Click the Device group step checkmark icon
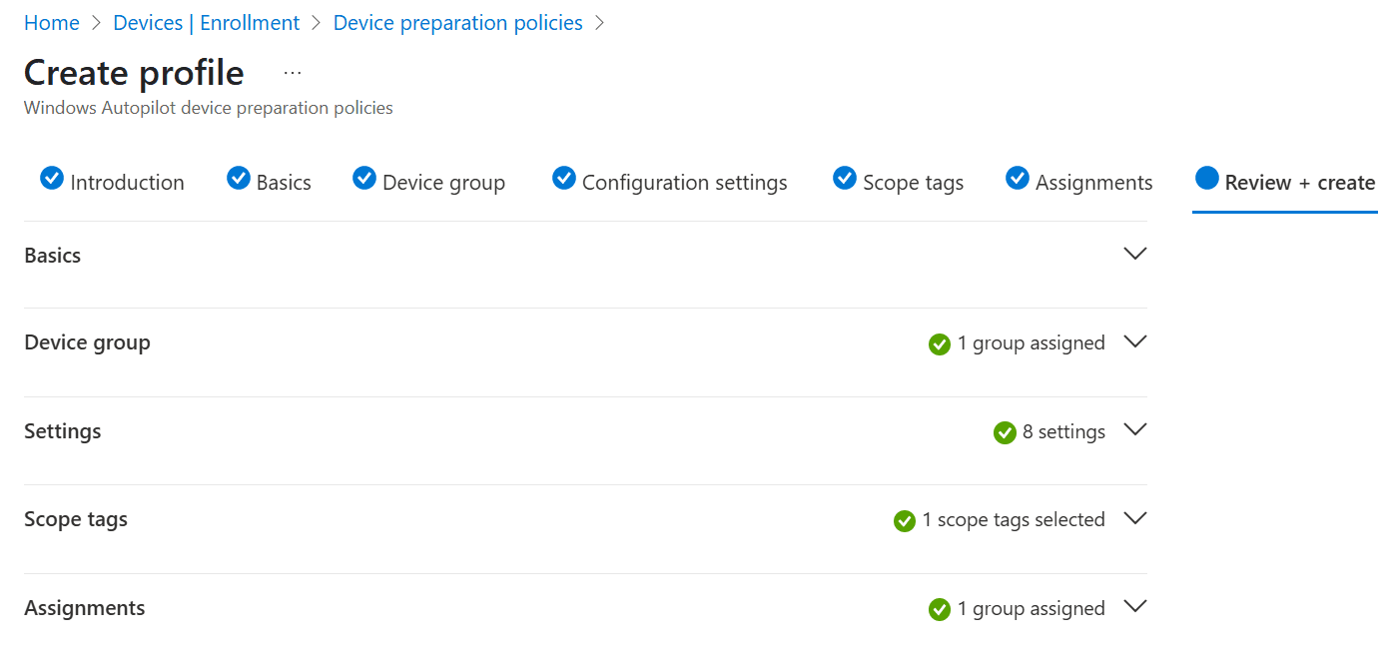Image resolution: width=1387 pixels, height=672 pixels. (364, 178)
